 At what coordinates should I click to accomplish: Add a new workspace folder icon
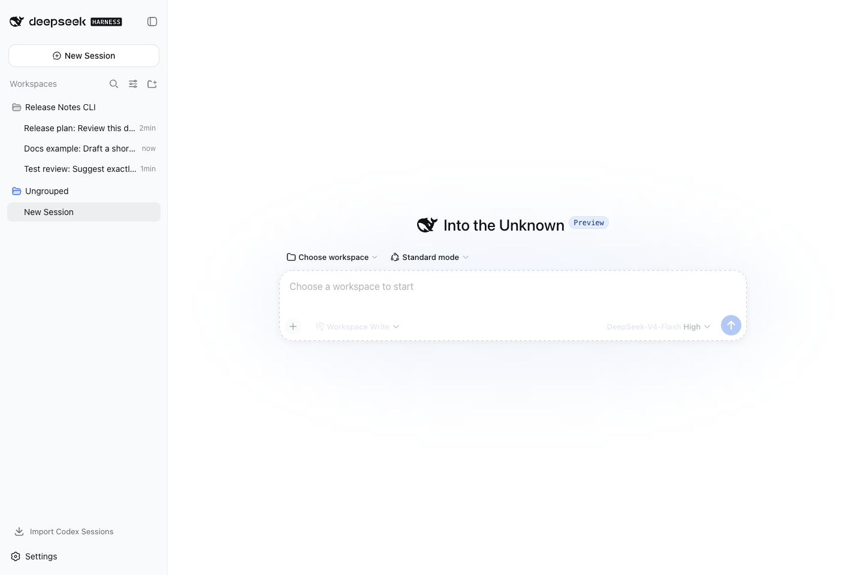tap(152, 84)
